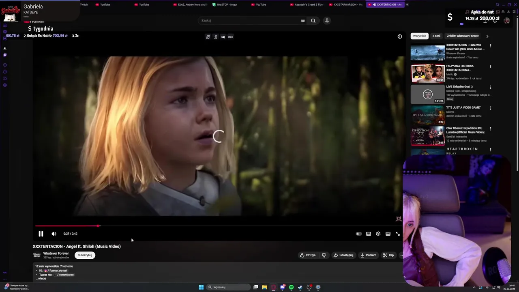This screenshot has height=292, width=519.
Task: Select the Źródło: Whatever Forever chip
Action: click(x=463, y=36)
